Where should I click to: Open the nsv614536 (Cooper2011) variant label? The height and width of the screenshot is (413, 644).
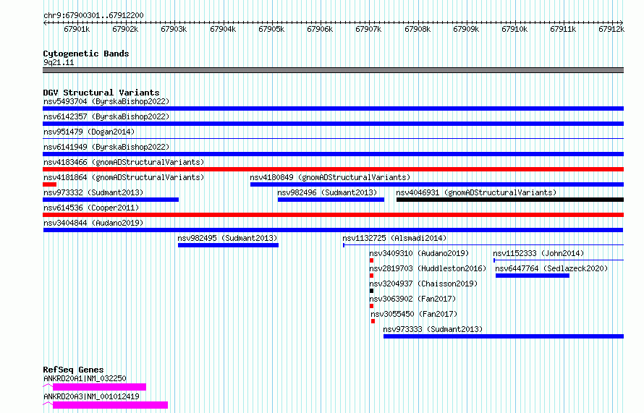point(91,208)
